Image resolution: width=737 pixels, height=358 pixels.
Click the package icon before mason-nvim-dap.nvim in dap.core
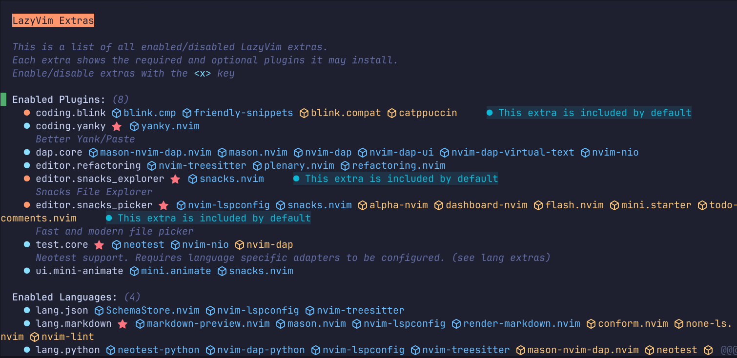(93, 153)
